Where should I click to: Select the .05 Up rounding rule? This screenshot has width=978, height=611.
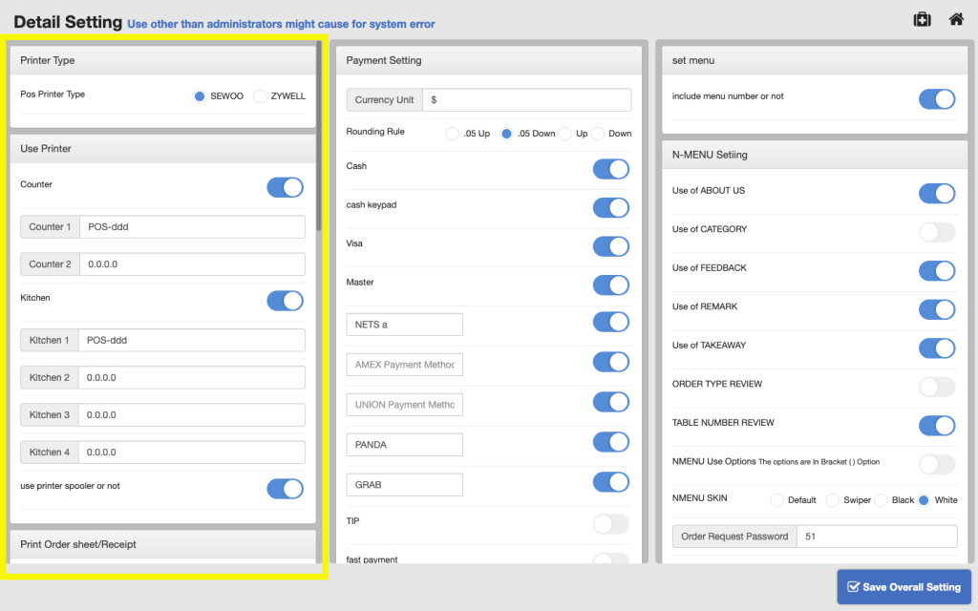click(453, 134)
